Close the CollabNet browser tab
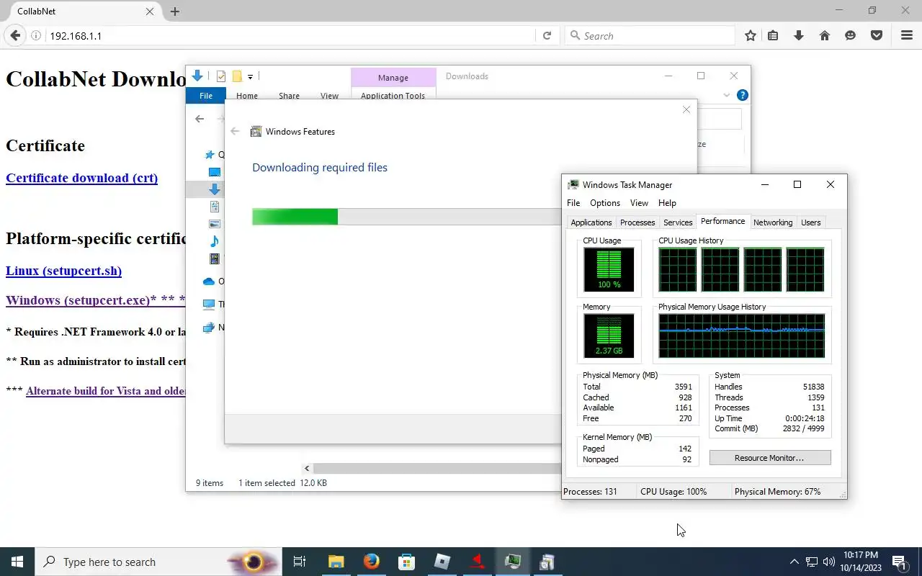 [150, 12]
